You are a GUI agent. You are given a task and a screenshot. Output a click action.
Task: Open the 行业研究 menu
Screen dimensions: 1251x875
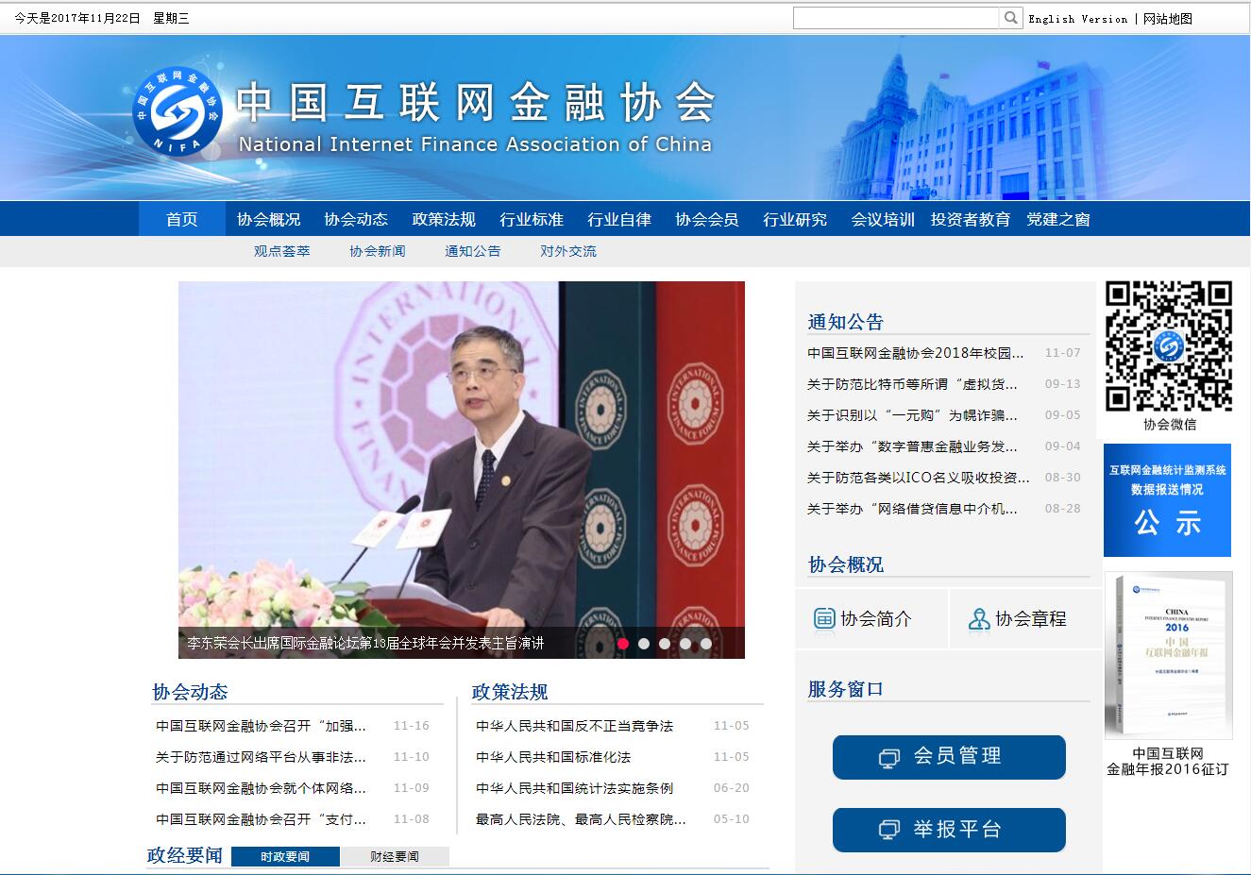point(795,219)
